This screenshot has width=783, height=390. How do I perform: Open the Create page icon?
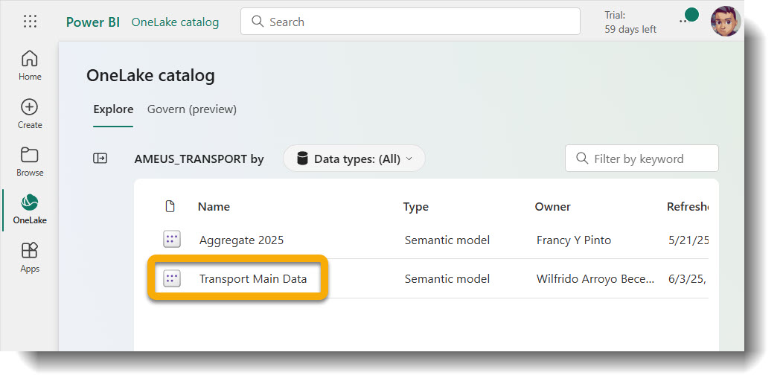30,113
